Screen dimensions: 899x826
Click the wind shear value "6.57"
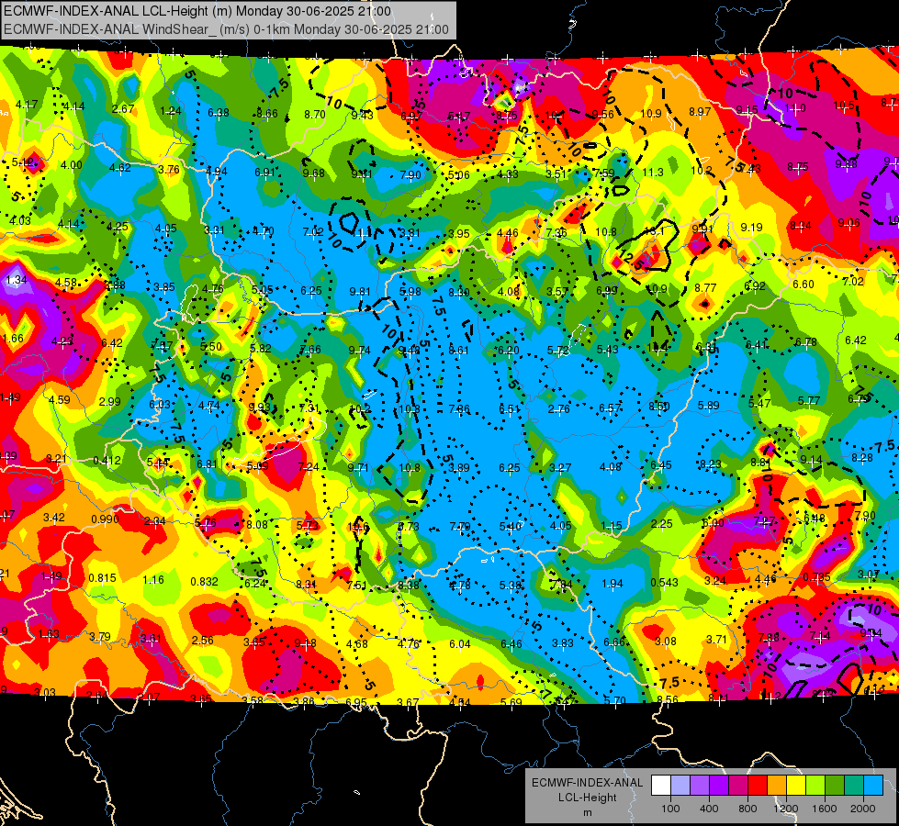click(x=610, y=407)
